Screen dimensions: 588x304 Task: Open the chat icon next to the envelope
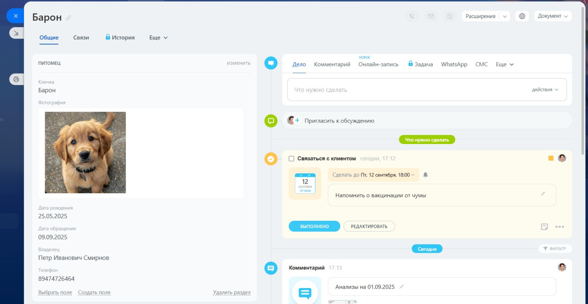tap(450, 16)
